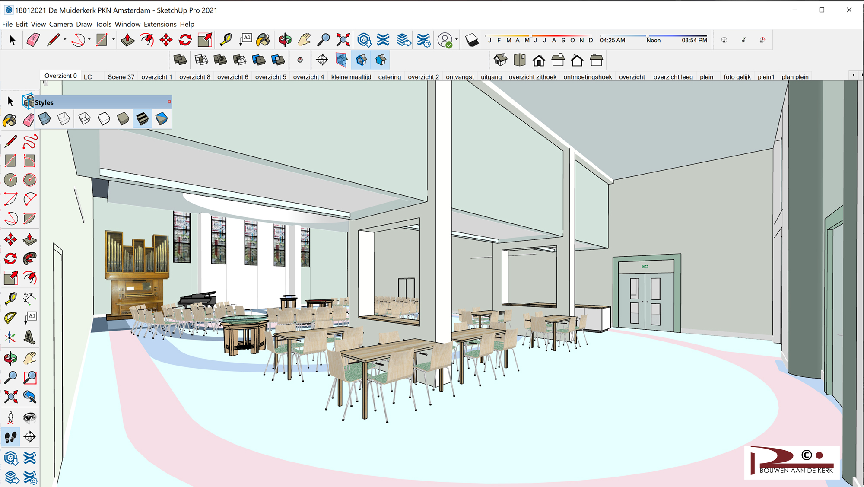
Task: Open the 3D Warehouse icon in top toolbar
Action: click(364, 40)
